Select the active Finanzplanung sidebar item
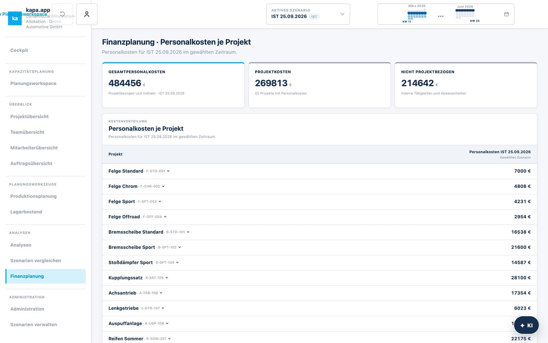548x343 pixels. [46, 276]
